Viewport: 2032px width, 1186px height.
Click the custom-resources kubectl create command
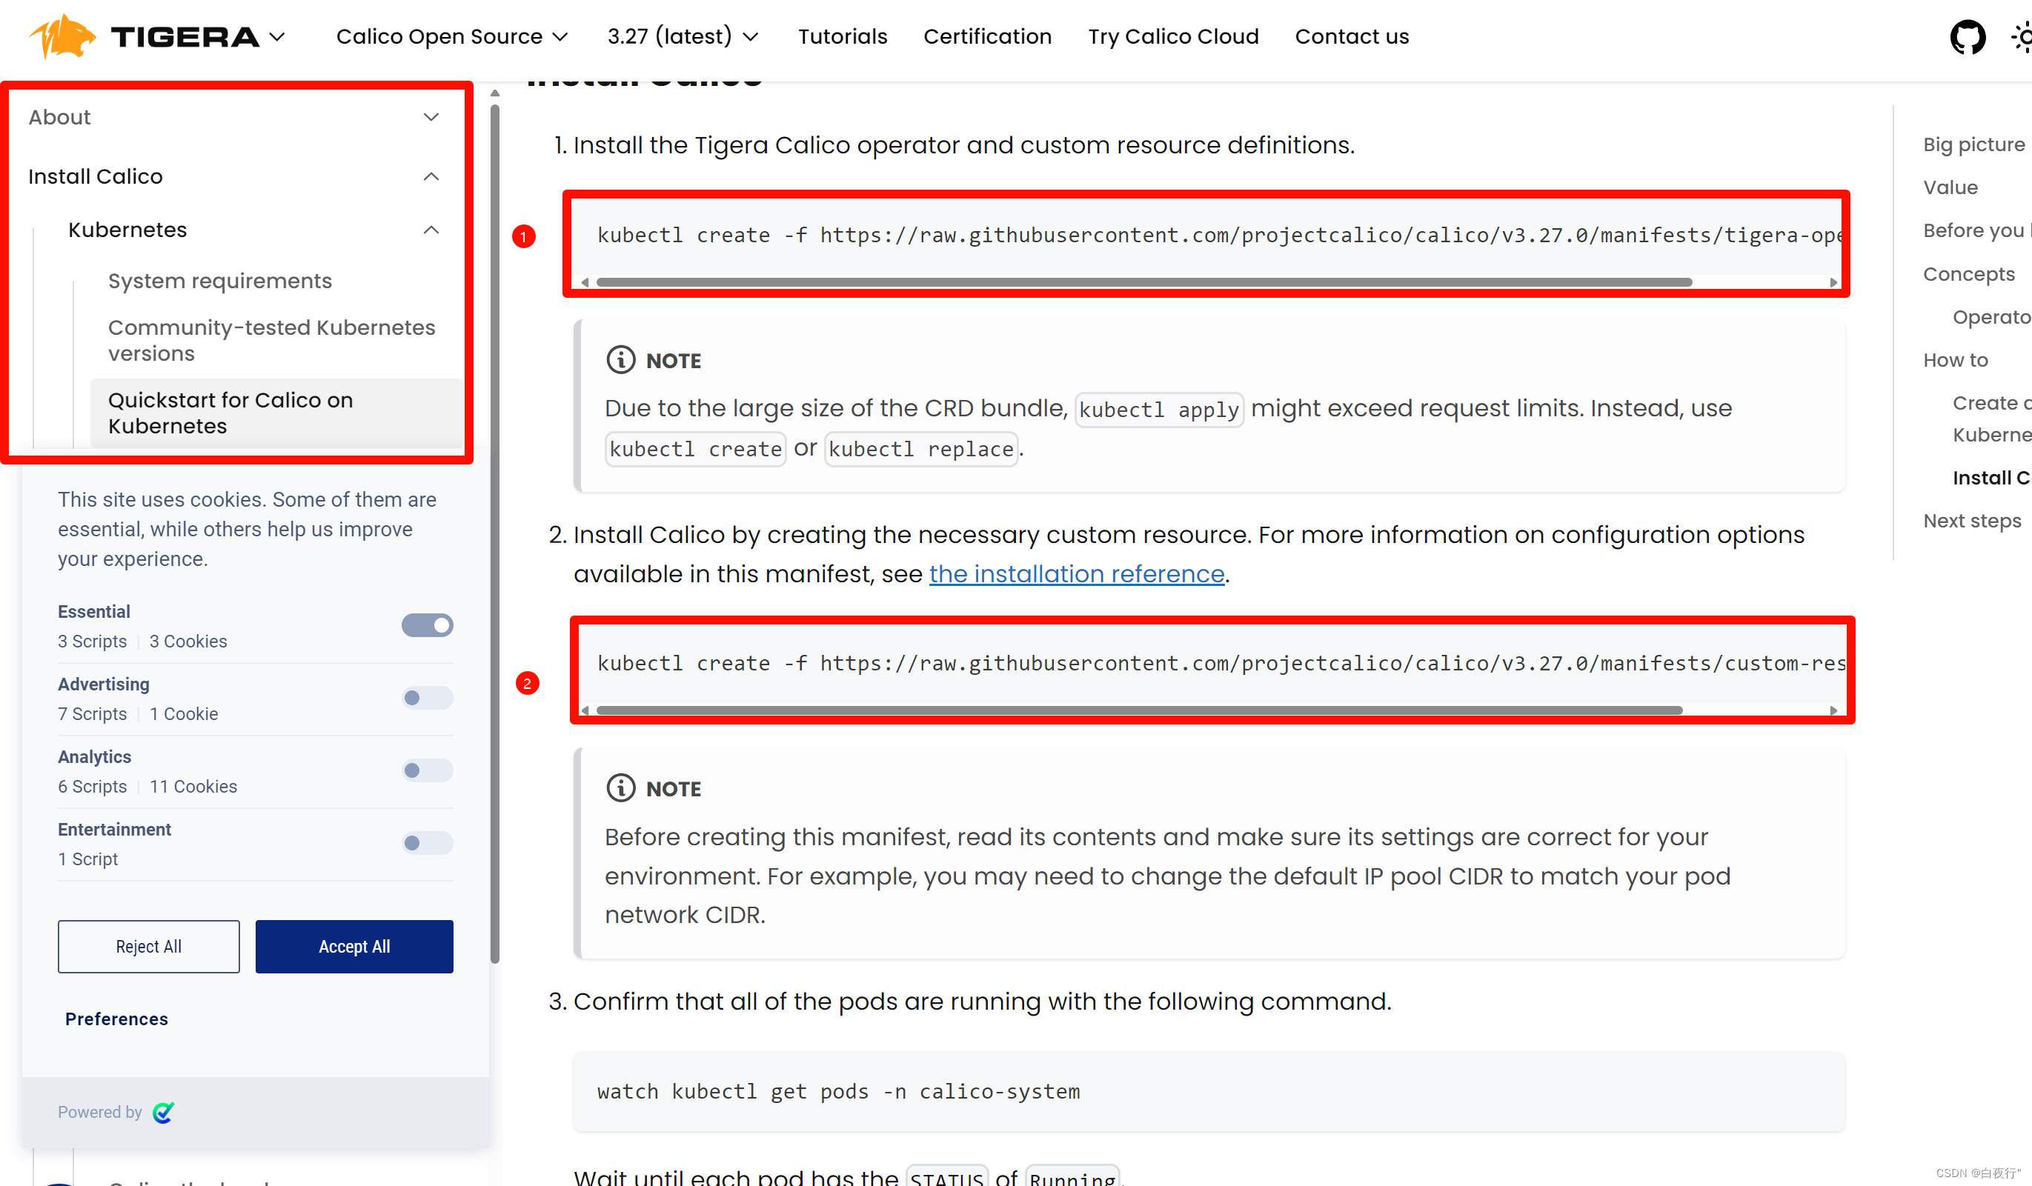click(x=1221, y=663)
